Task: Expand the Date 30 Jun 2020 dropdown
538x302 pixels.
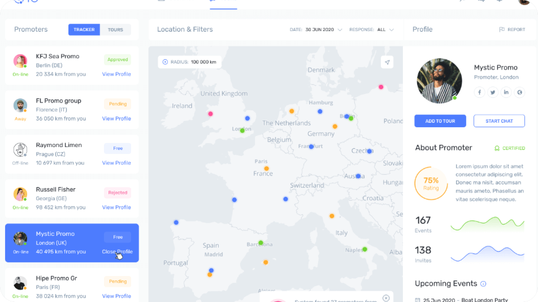Action: 340,30
